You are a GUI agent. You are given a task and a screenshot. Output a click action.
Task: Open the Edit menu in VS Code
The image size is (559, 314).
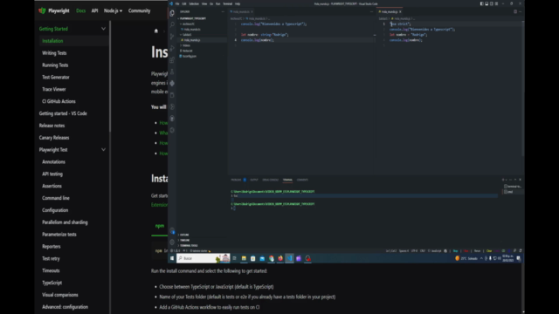pyautogui.click(x=184, y=3)
